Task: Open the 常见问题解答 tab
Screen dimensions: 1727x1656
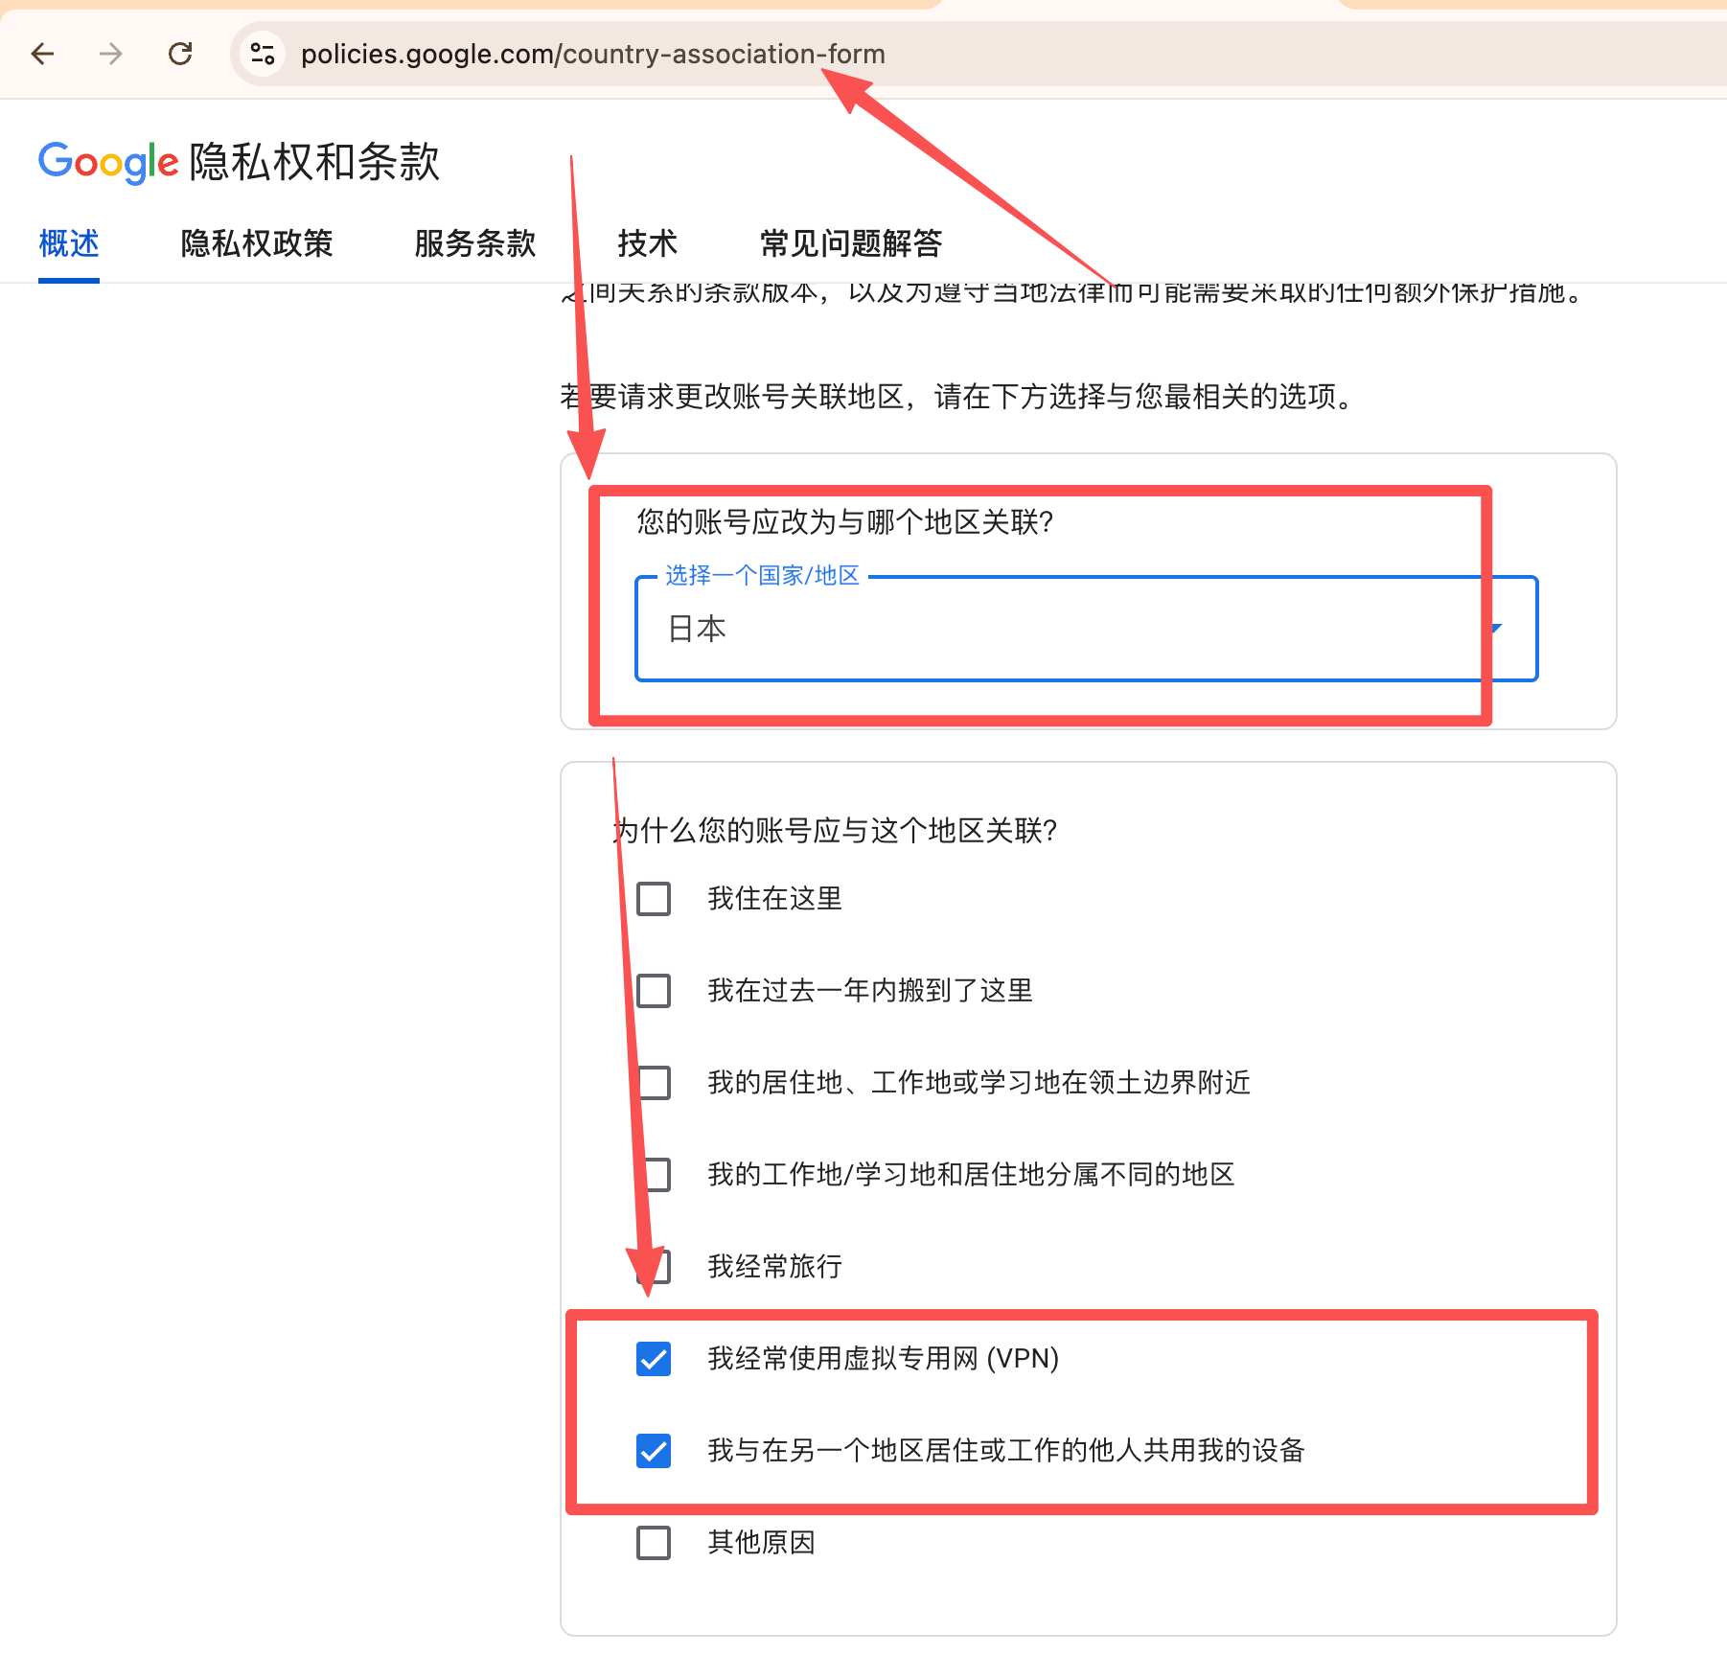Action: tap(851, 243)
